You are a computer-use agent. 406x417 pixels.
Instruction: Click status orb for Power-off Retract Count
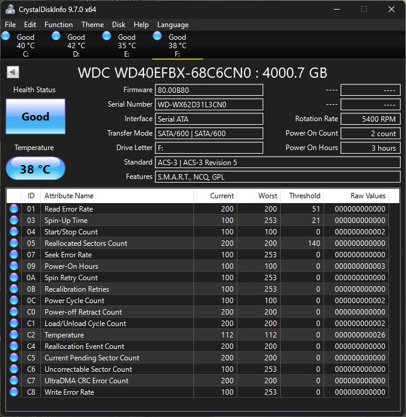(14, 312)
